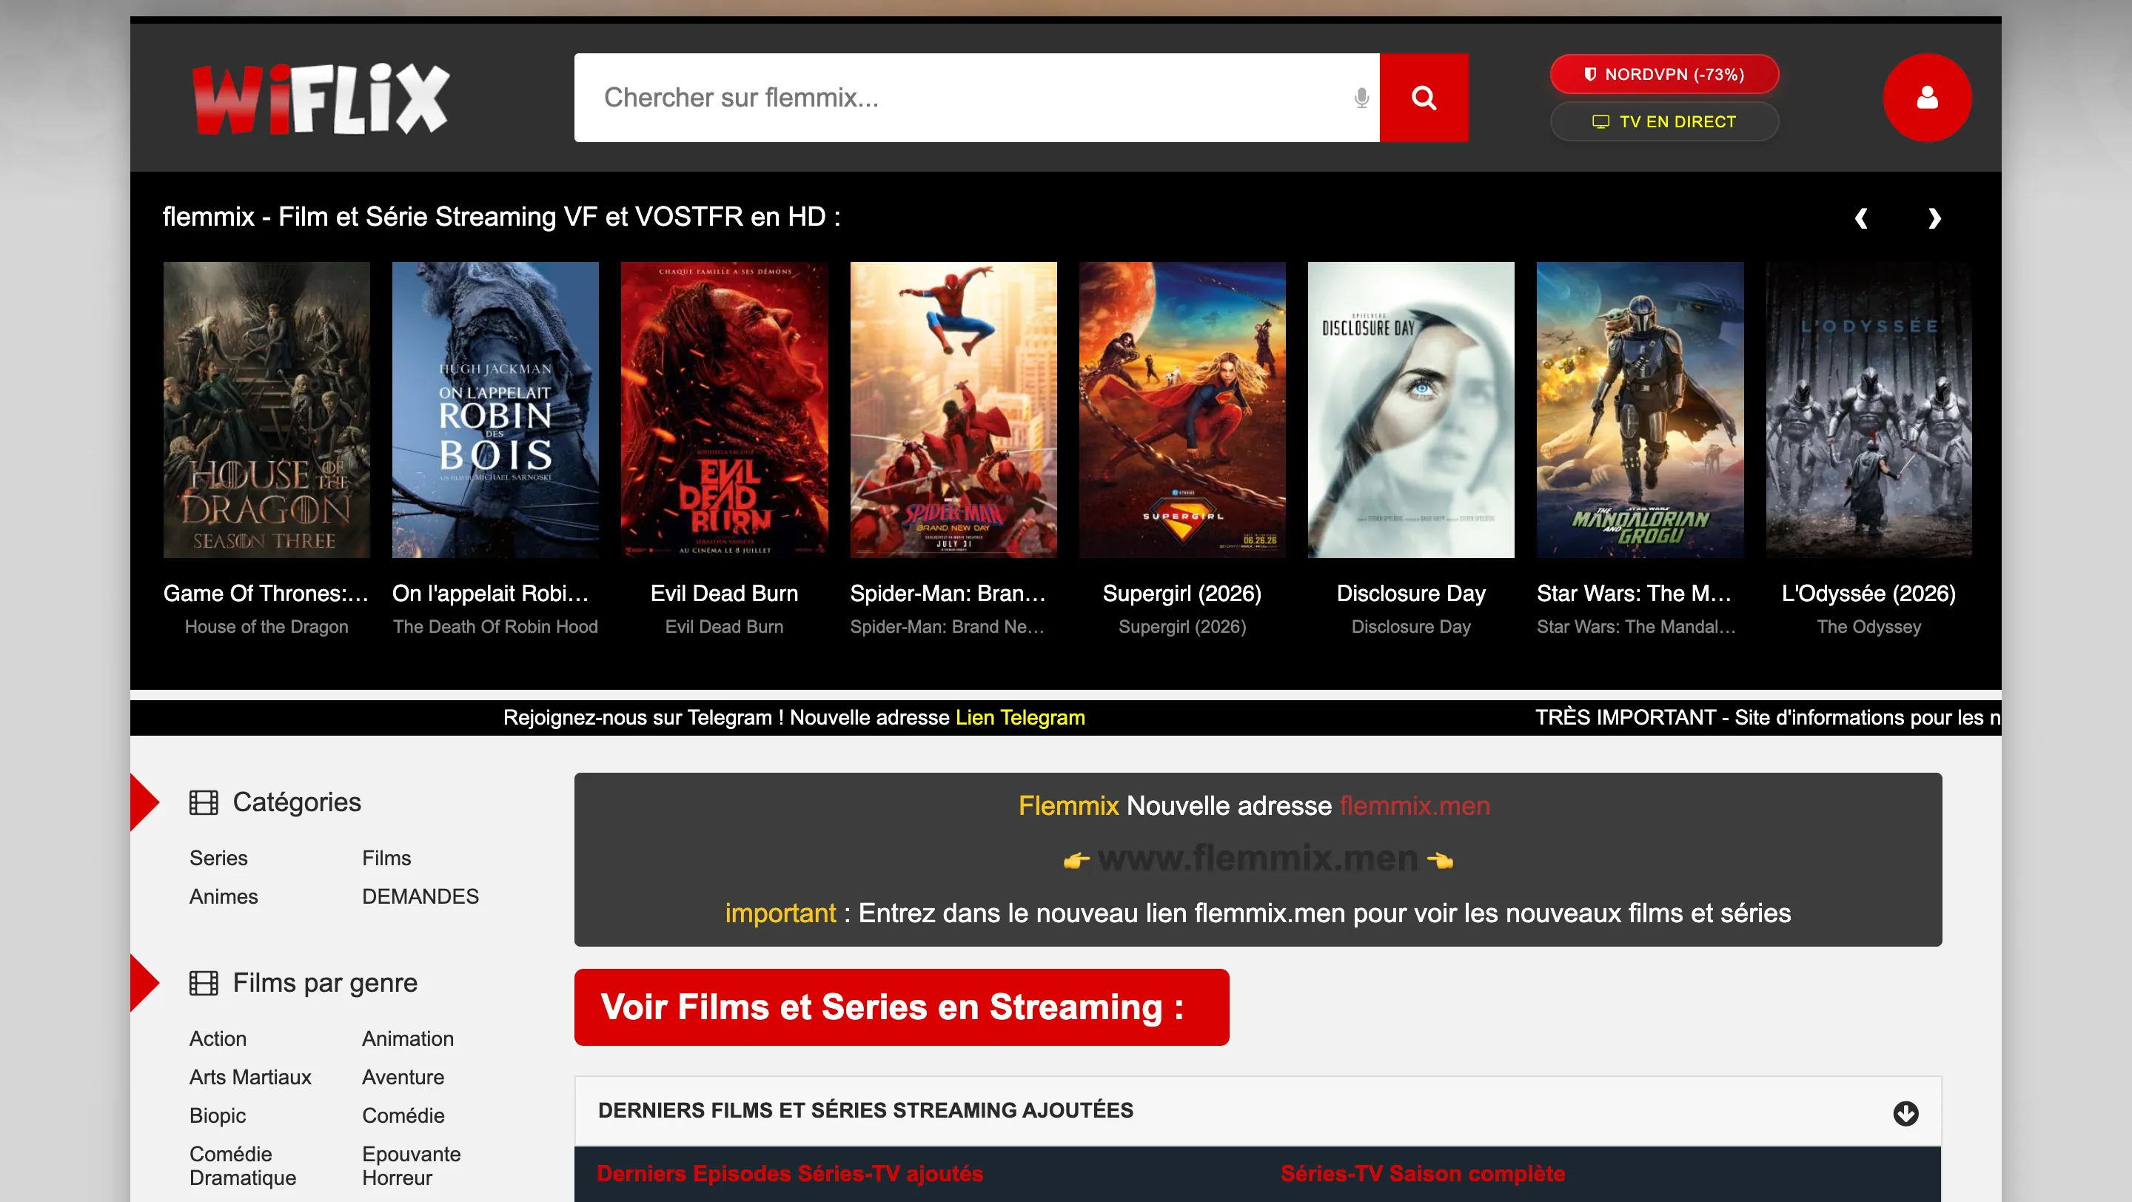
Task: Click the Catégories heading
Action: [296, 802]
